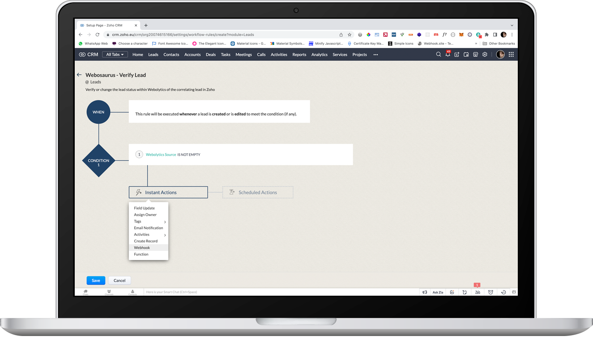The height and width of the screenshot is (349, 593).
Task: Open the search icon in the top bar
Action: (x=439, y=54)
